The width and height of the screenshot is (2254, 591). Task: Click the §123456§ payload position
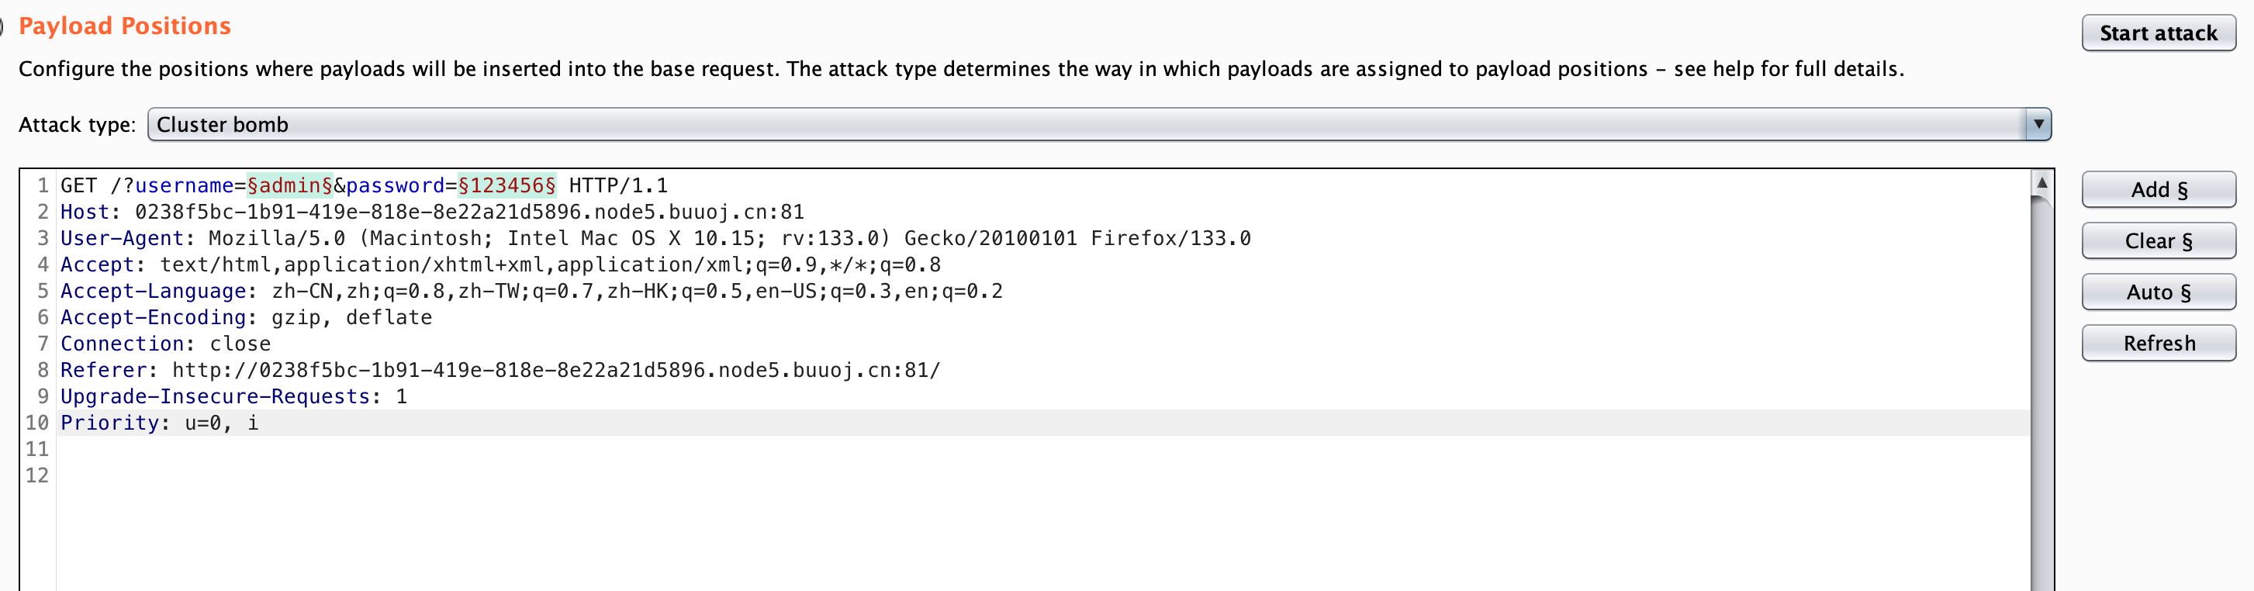point(506,185)
